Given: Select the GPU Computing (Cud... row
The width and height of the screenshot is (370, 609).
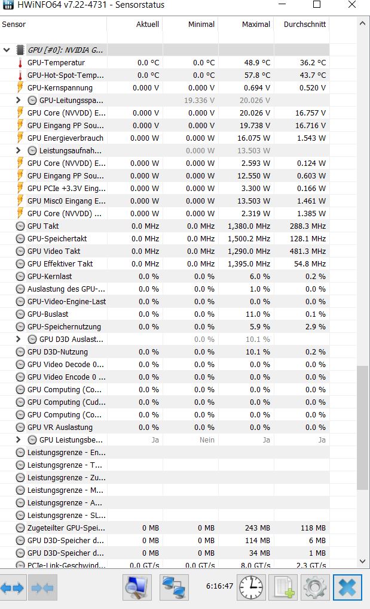Looking at the screenshot, I should click(x=165, y=402).
